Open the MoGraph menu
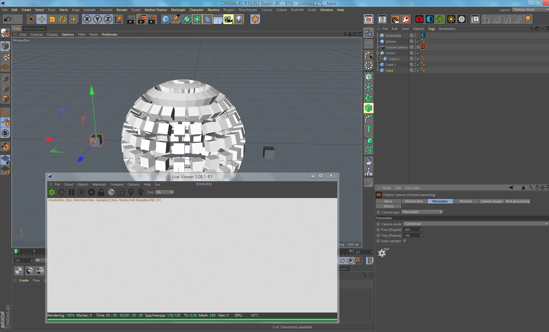The height and width of the screenshot is (332, 549). (178, 10)
